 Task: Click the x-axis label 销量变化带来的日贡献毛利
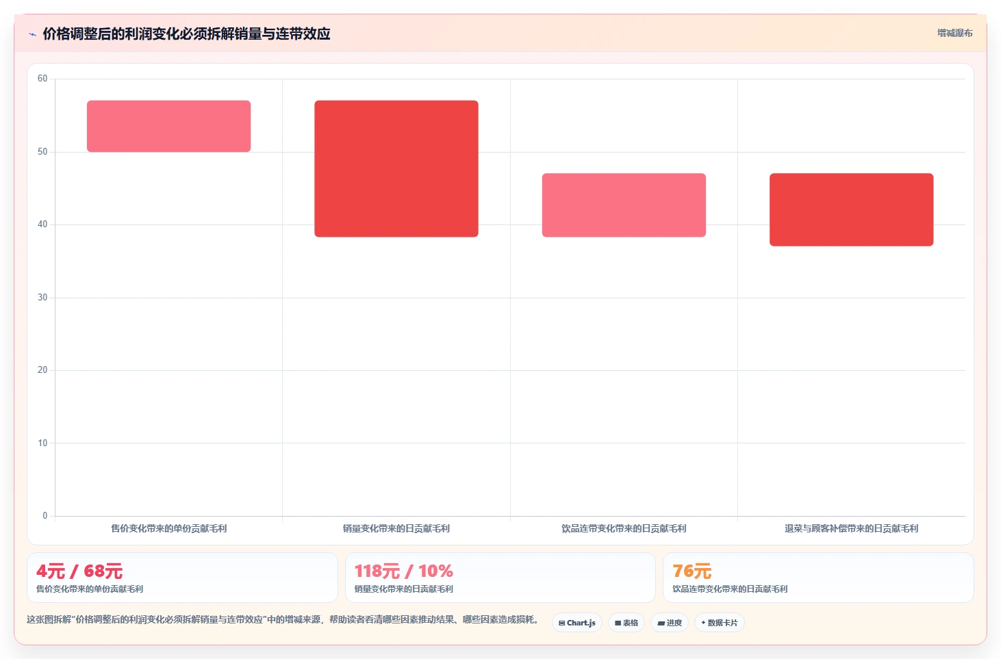pyautogui.click(x=396, y=528)
